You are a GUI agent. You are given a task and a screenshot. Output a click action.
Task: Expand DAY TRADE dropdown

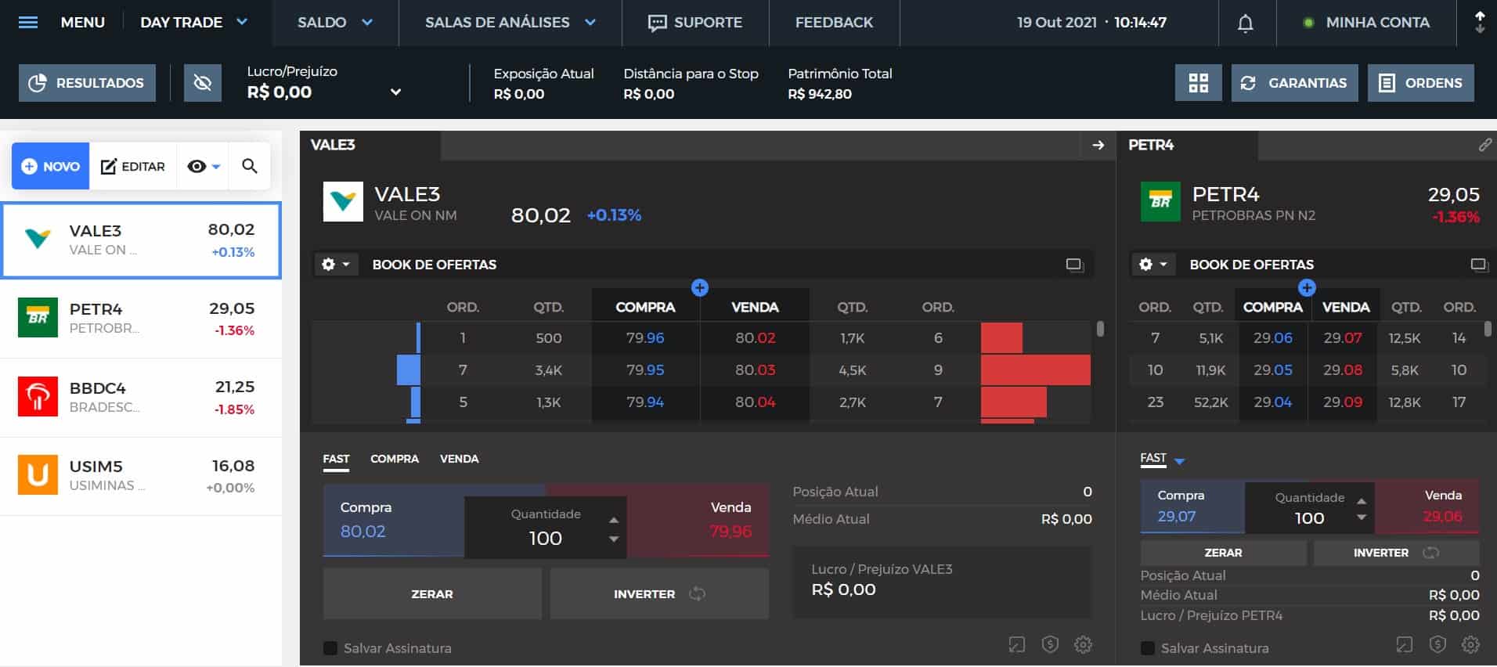coord(242,22)
